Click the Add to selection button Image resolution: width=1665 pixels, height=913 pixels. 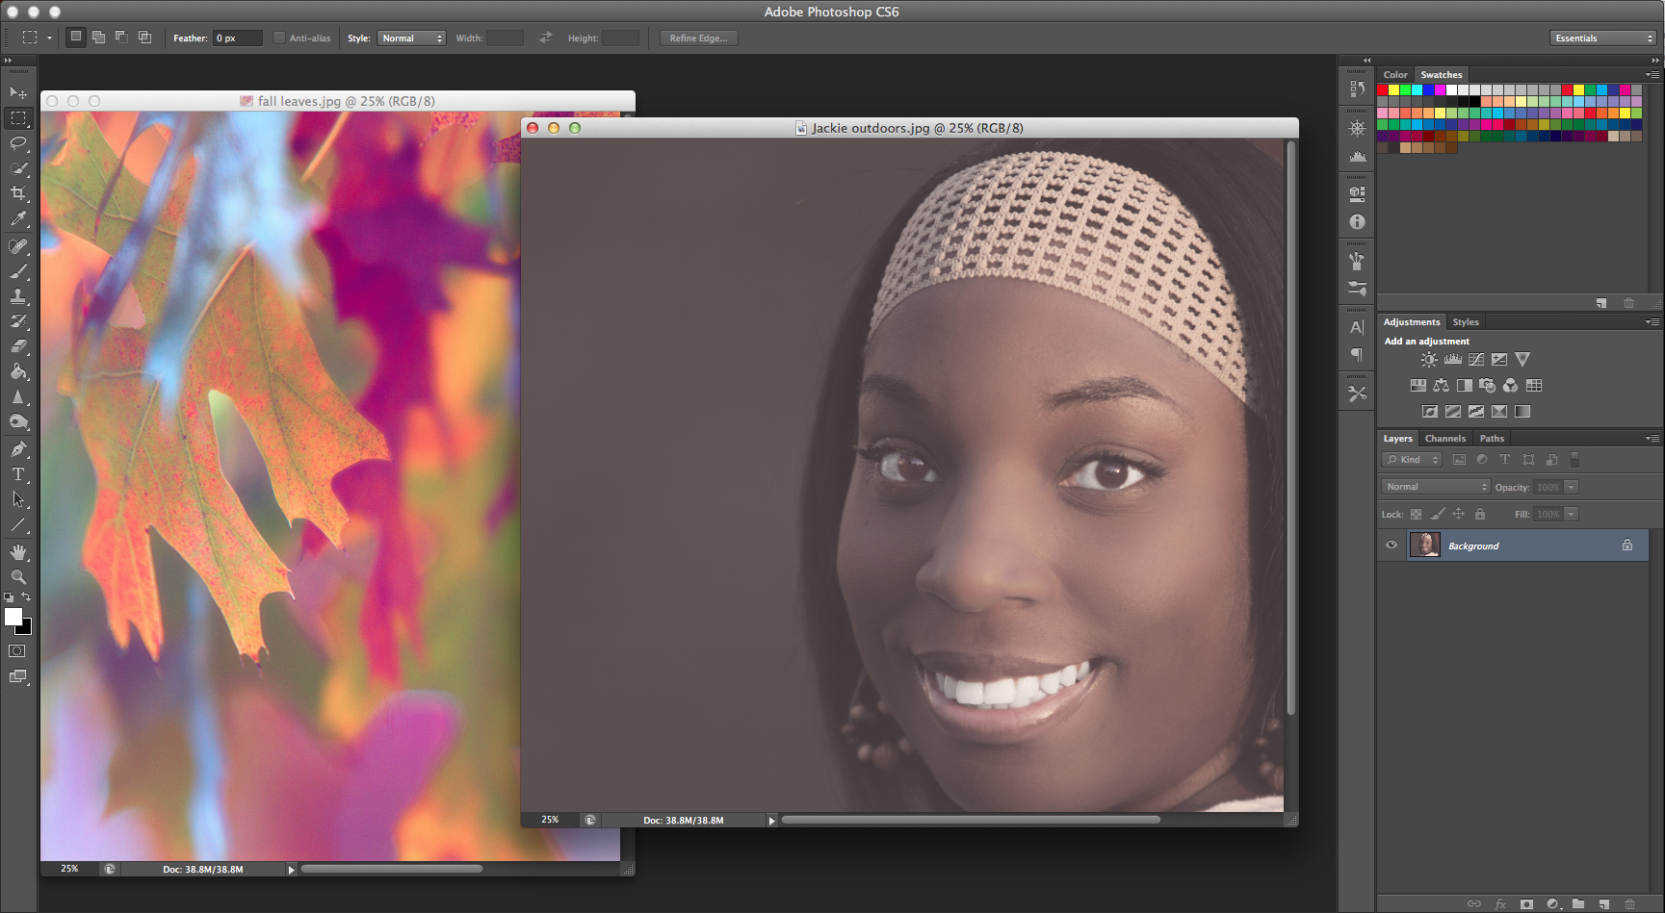coord(98,38)
